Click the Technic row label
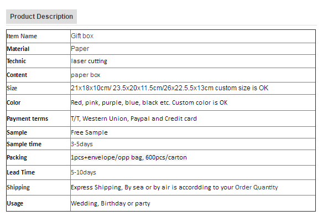The width and height of the screenshot is (328, 216). pos(16,61)
